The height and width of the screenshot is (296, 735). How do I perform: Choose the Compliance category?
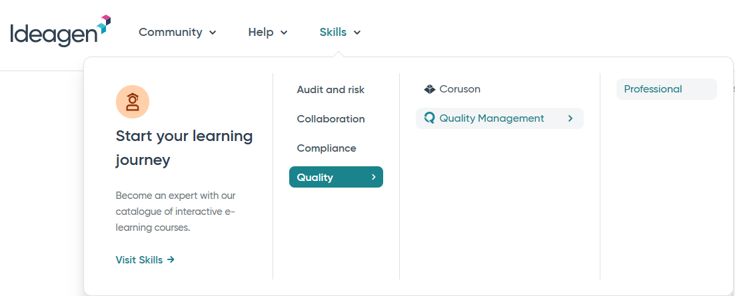click(327, 148)
